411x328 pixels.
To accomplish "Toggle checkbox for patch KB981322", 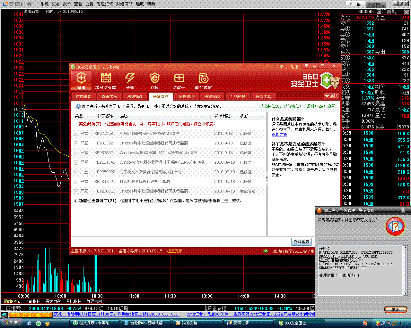I will (x=76, y=143).
